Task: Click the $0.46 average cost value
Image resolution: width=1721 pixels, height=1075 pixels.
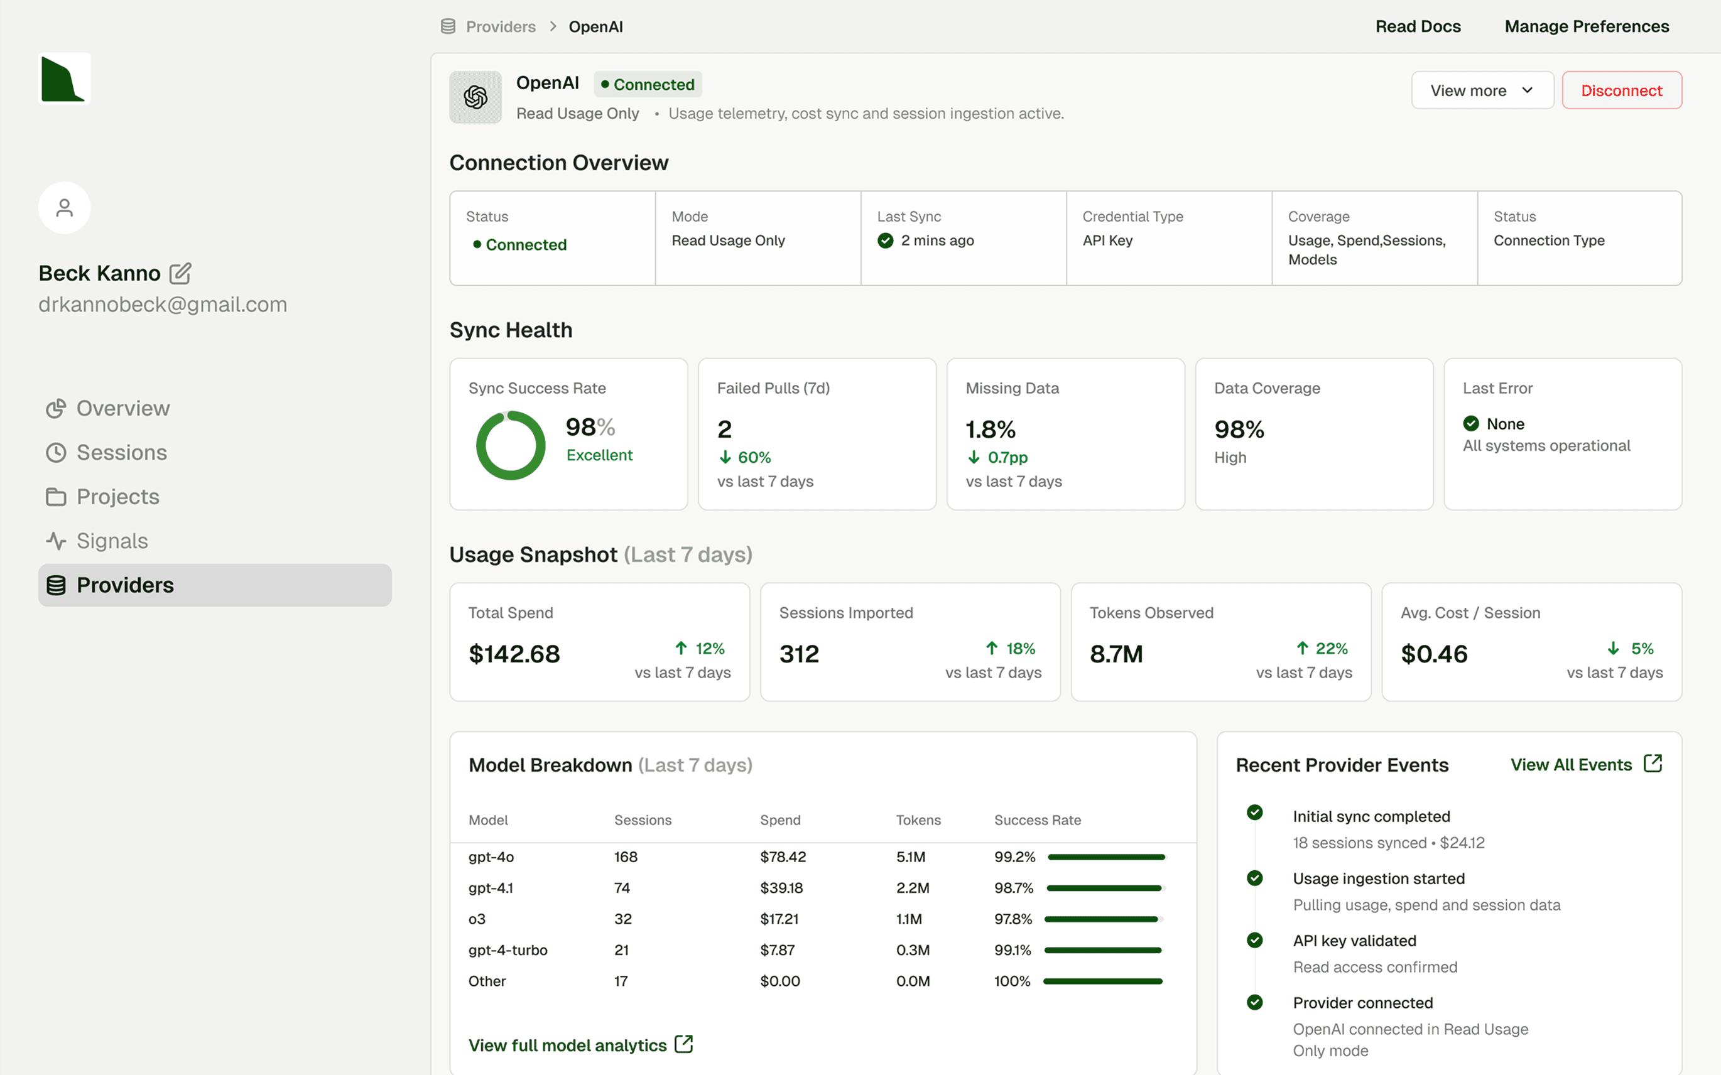Action: click(x=1434, y=654)
